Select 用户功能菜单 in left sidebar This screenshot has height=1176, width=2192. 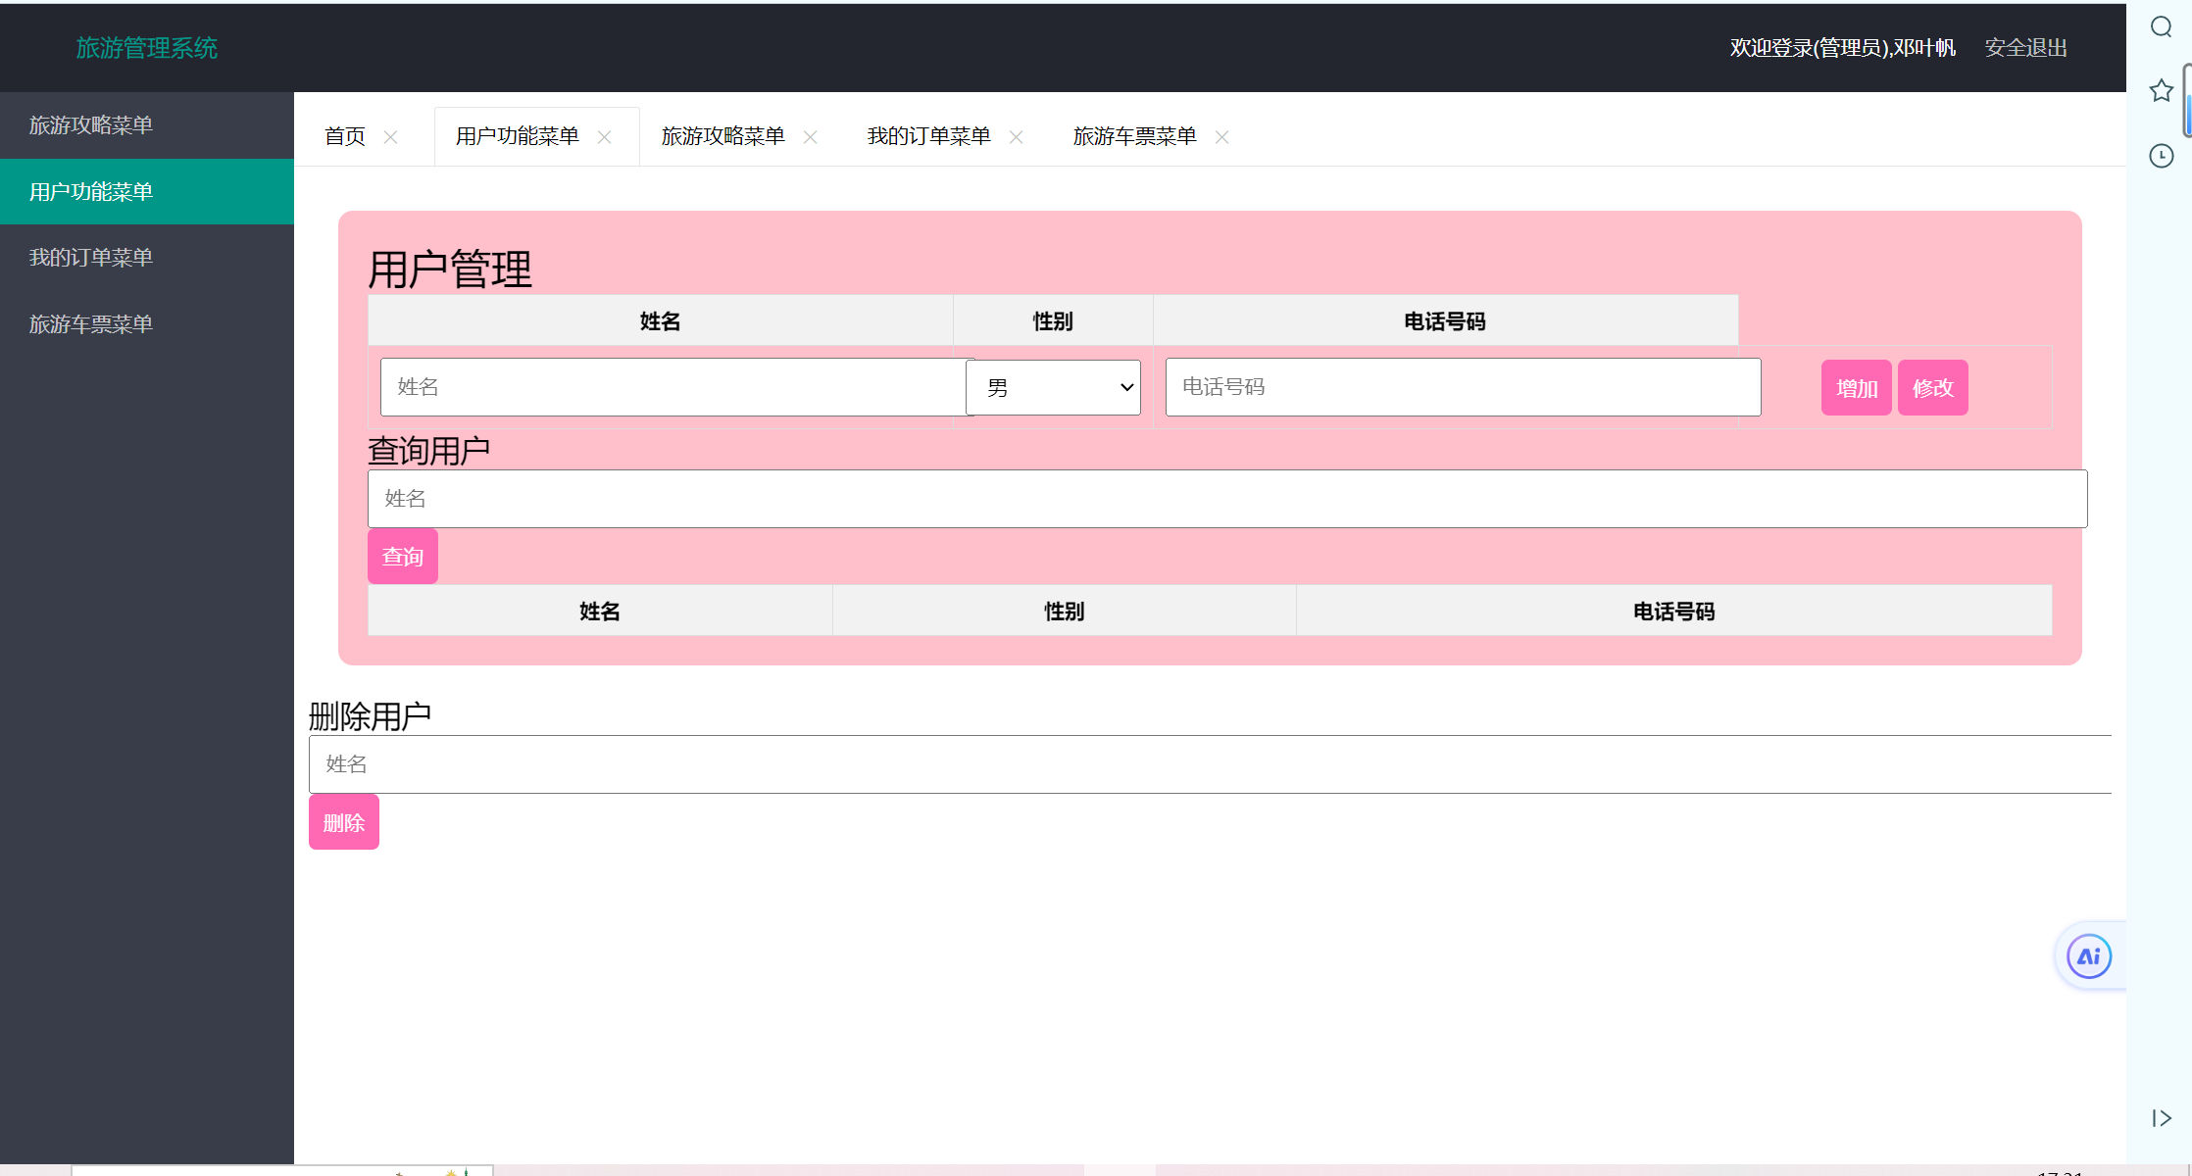147,192
